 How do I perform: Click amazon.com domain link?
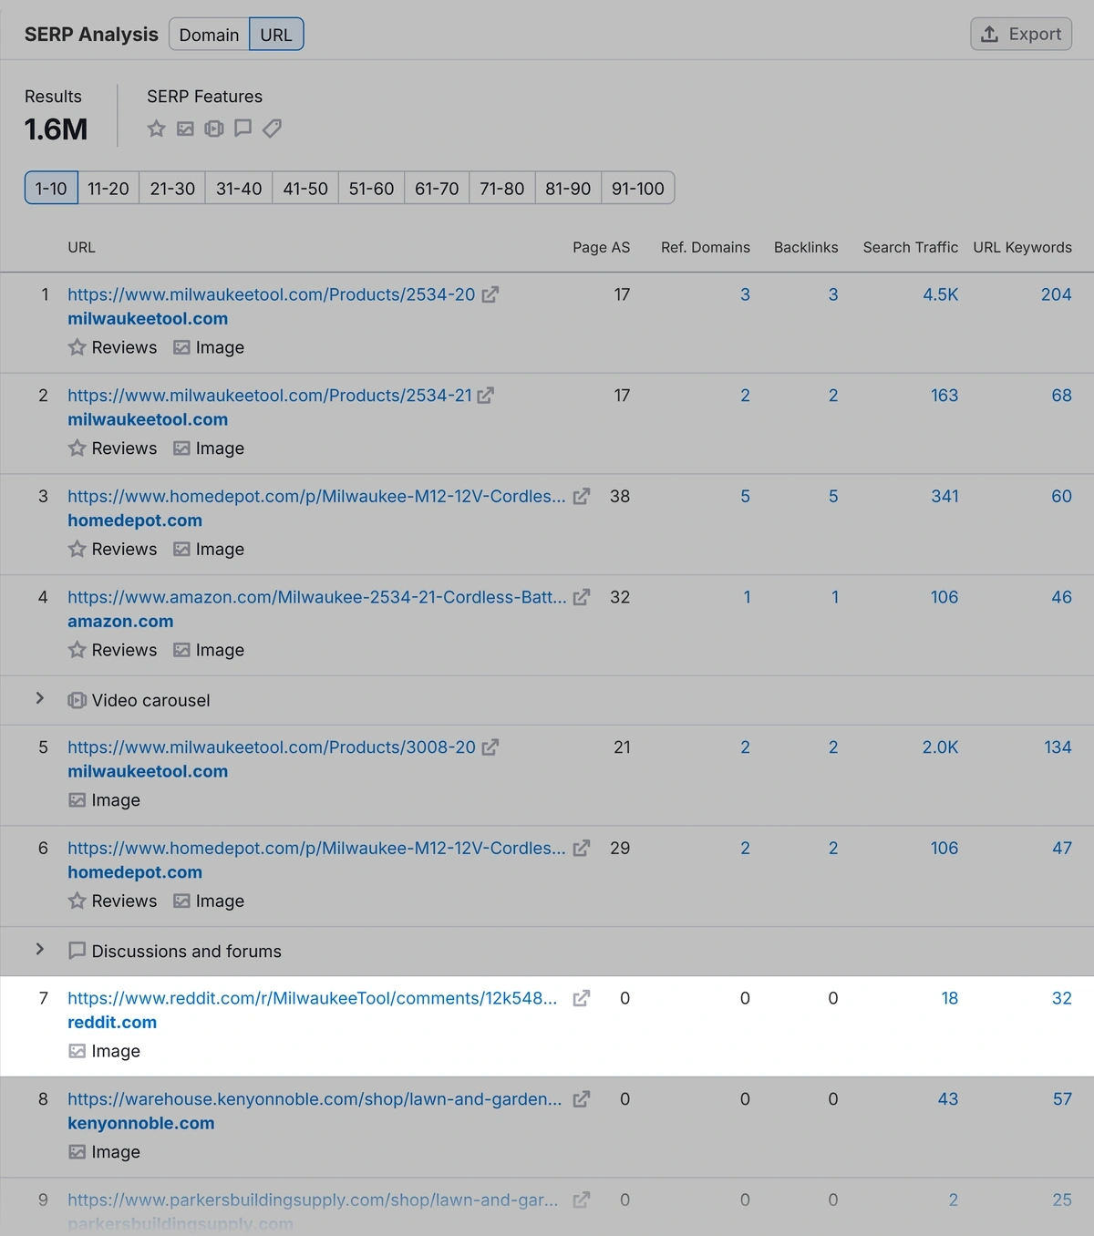[x=120, y=622]
